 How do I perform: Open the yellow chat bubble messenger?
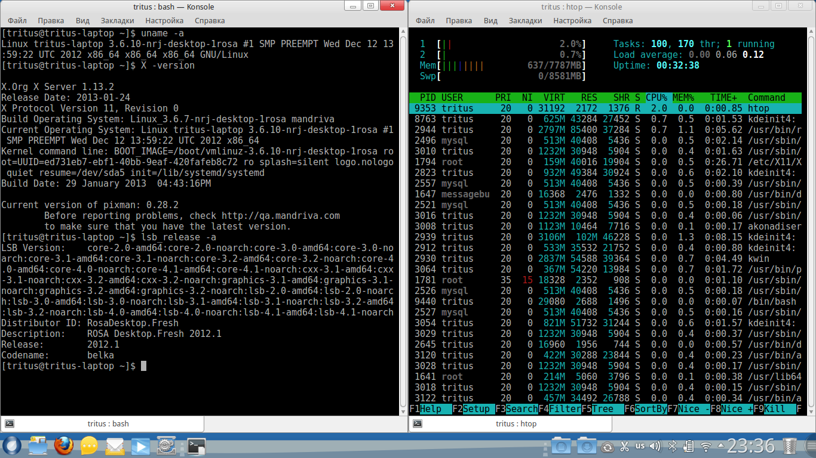89,446
